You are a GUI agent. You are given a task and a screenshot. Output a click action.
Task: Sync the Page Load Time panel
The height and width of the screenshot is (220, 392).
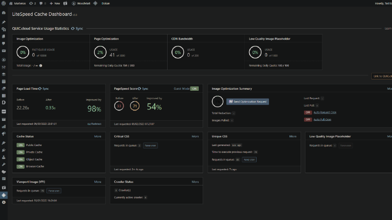[44, 89]
